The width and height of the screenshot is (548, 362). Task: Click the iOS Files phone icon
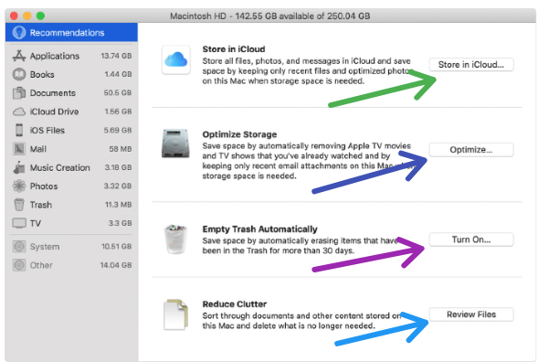click(19, 130)
